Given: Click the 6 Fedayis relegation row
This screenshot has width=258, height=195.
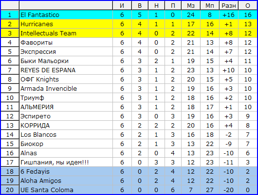Looking at the screenshot, I should (x=129, y=172).
